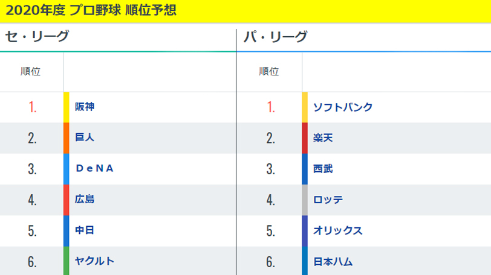
Task: Click the yellow color bar beside 阪神
Action: pos(67,107)
